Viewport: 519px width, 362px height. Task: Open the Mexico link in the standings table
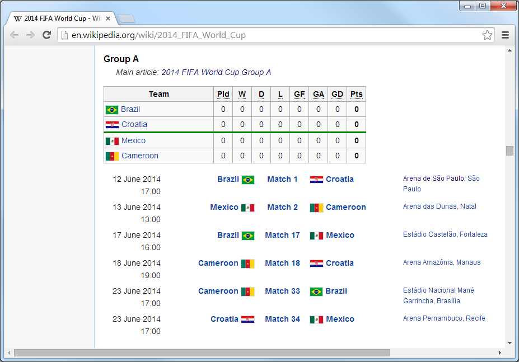point(133,140)
